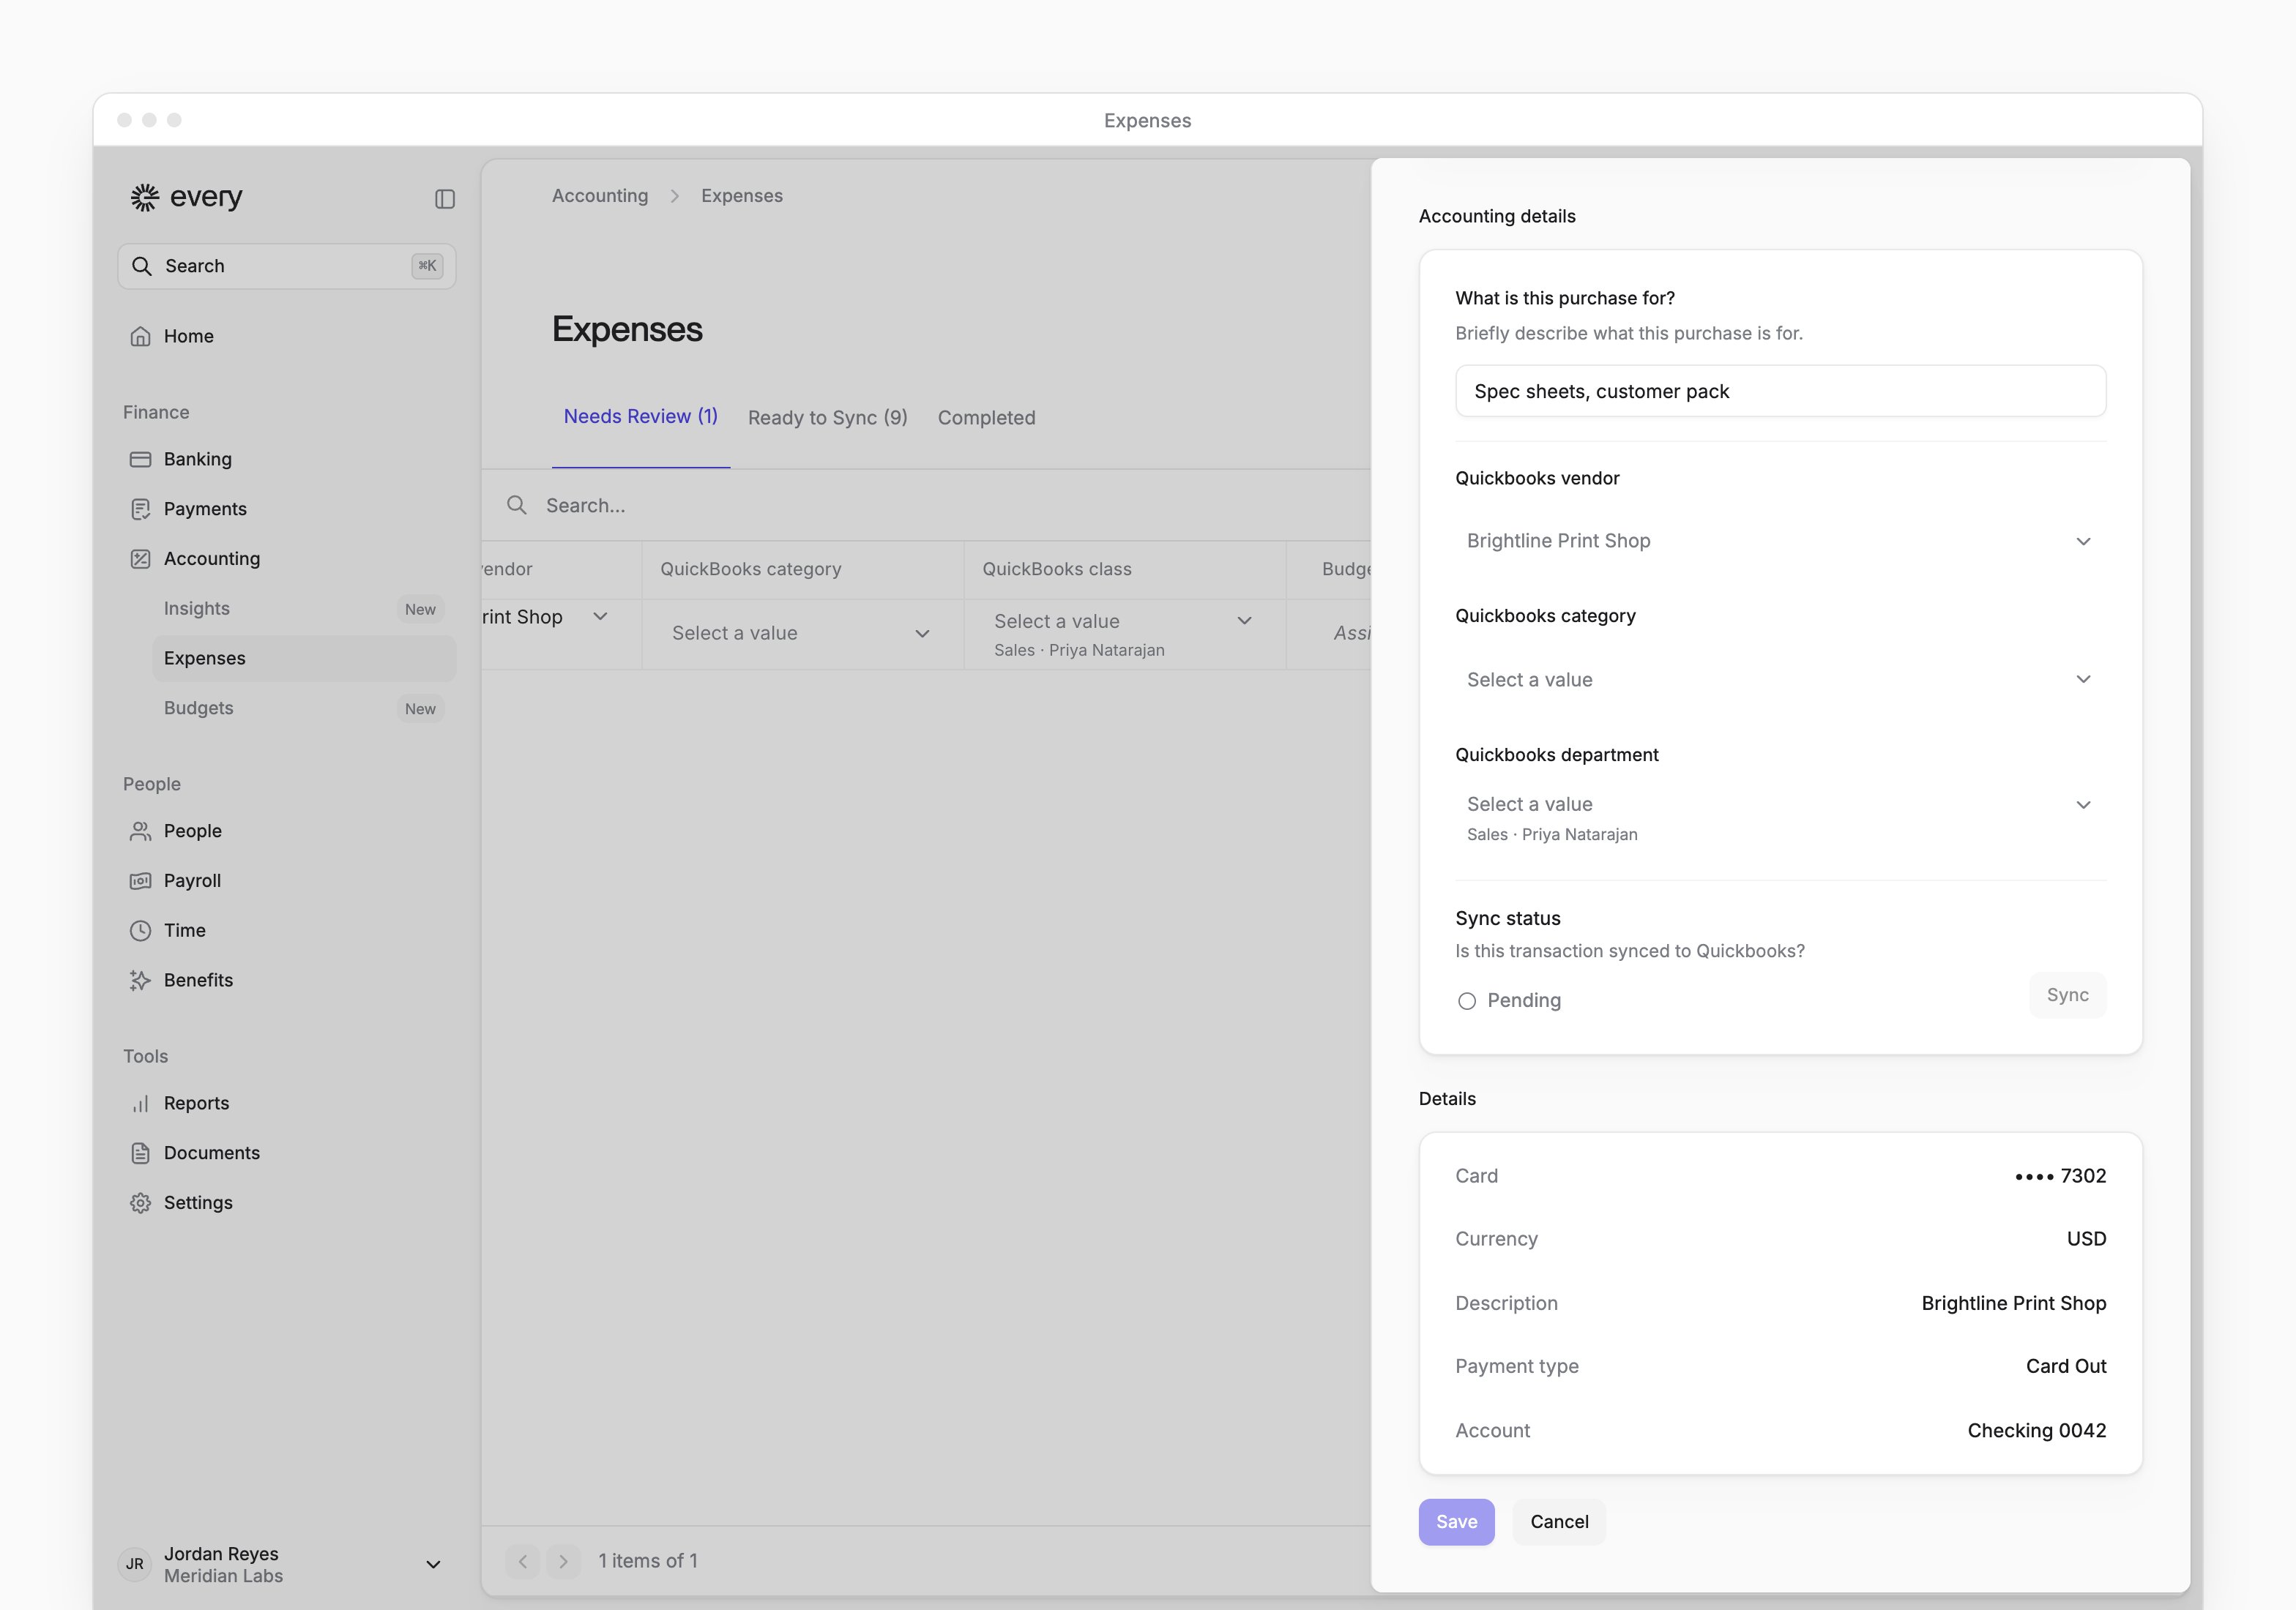Click the Save button

(1456, 1522)
